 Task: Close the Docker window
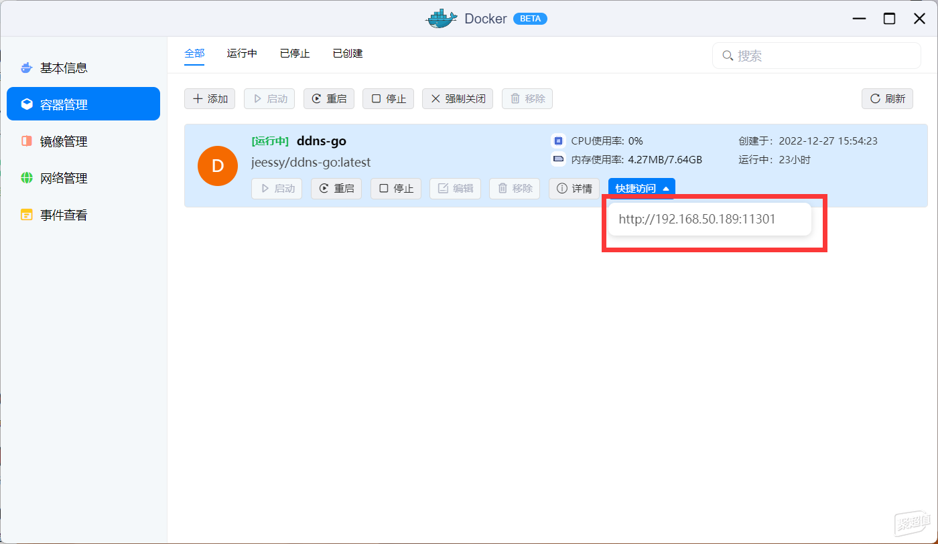pyautogui.click(x=919, y=19)
